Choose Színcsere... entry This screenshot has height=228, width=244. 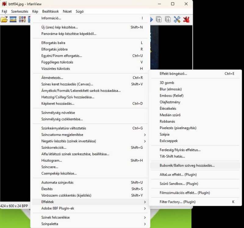coord(90,167)
